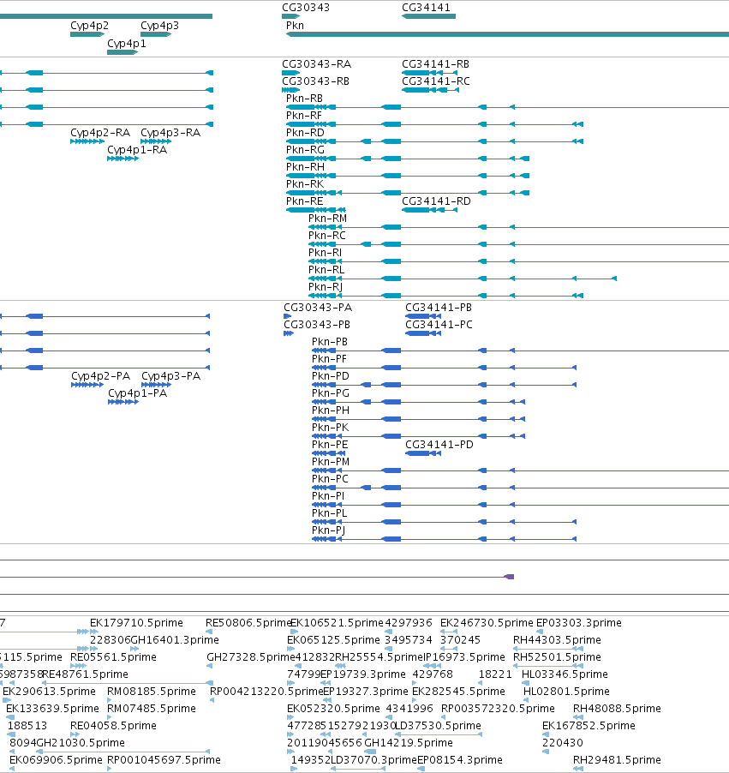The image size is (729, 773).
Task: Select EST EK167852.5prime
Action: (x=589, y=726)
